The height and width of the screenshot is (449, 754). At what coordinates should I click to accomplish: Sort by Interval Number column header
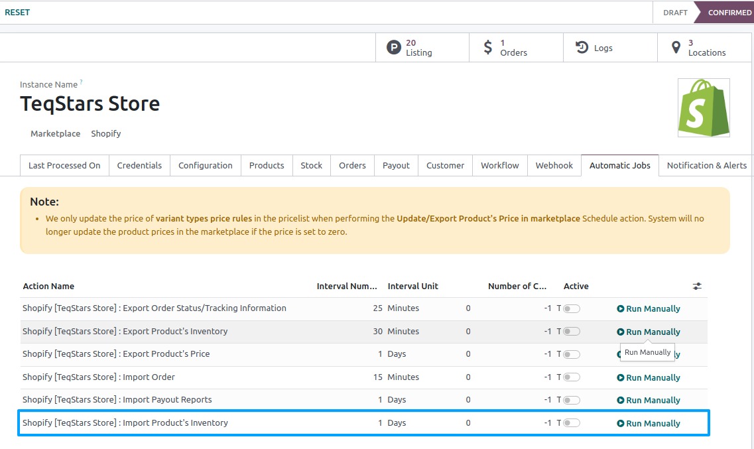347,286
